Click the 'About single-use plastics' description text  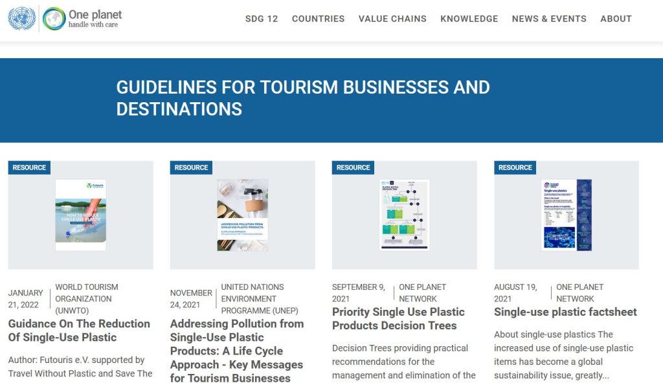(x=564, y=355)
